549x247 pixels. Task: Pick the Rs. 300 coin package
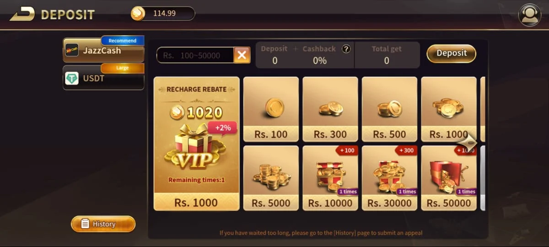pos(330,109)
